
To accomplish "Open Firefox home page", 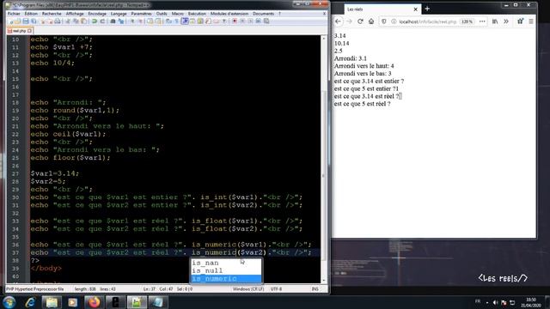I will pos(371,21).
